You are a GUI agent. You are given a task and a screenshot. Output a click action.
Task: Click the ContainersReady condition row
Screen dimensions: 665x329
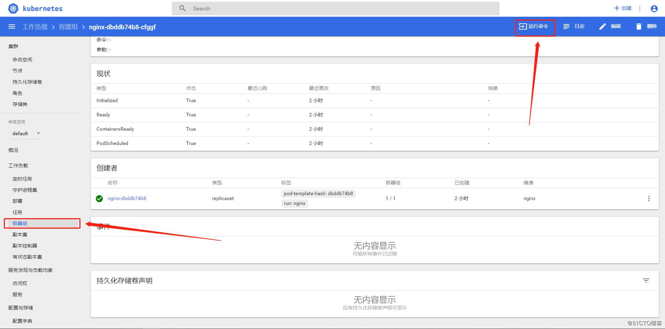tap(374, 129)
